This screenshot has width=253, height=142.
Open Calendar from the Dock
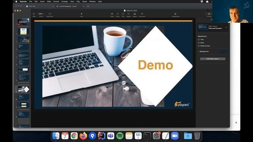pyautogui.click(x=65, y=136)
